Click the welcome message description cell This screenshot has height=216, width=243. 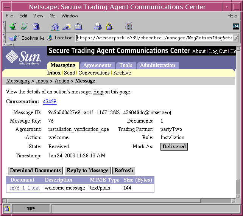pyautogui.click(x=65, y=188)
